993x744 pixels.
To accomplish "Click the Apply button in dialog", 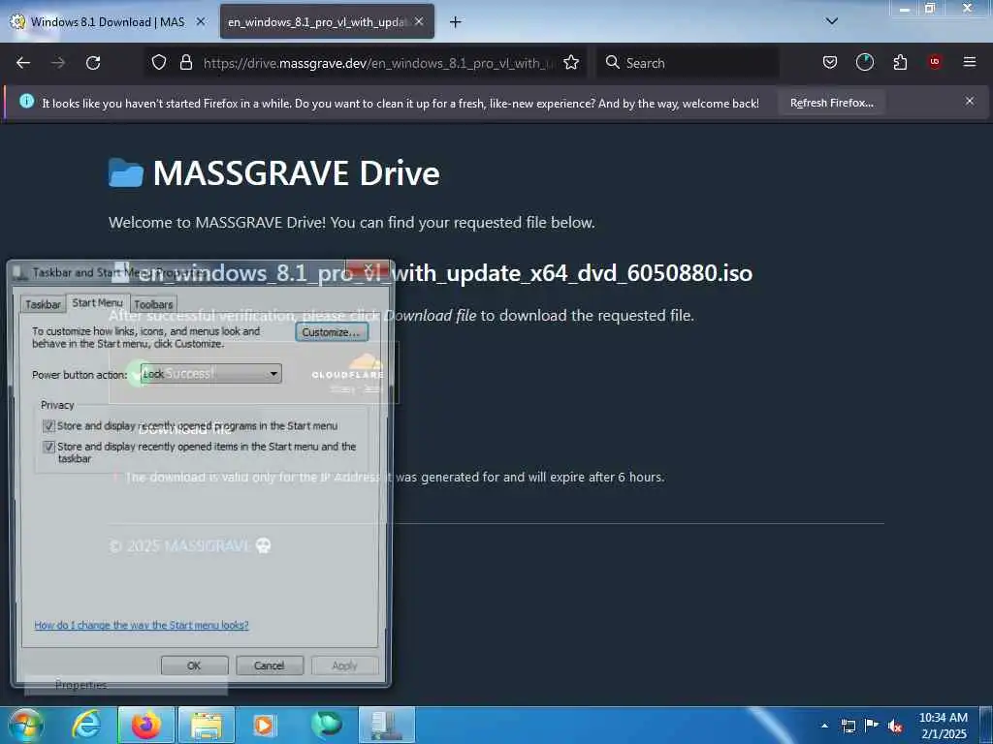I will click(344, 666).
